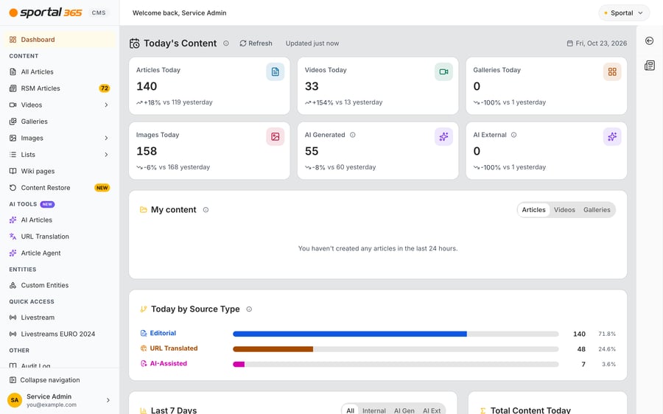Click the Lists sidebar icon
The height and width of the screenshot is (414, 663).
13,155
